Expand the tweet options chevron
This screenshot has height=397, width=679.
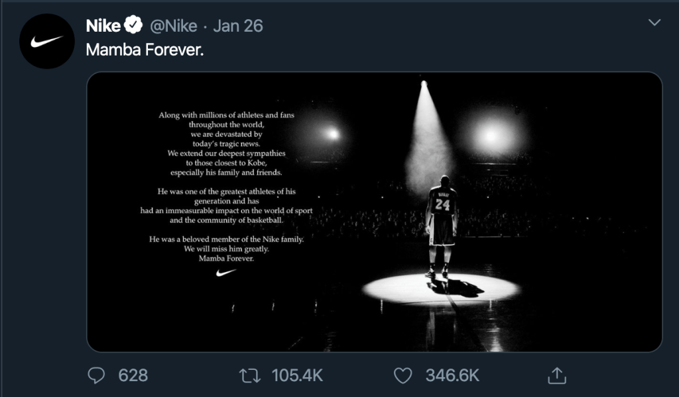click(654, 23)
